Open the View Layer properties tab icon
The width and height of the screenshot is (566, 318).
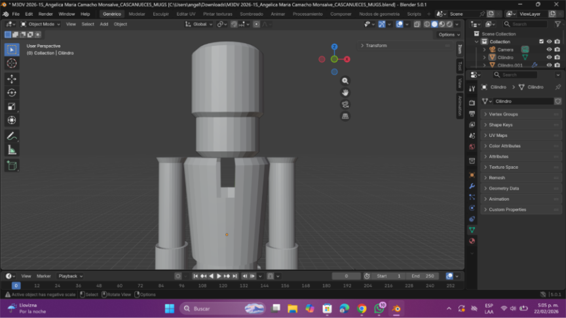point(472,125)
